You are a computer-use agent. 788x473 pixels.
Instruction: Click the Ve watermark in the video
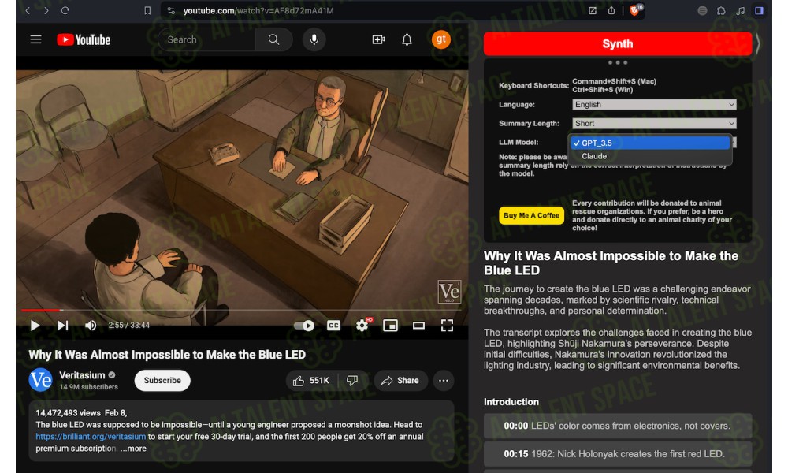tap(449, 292)
